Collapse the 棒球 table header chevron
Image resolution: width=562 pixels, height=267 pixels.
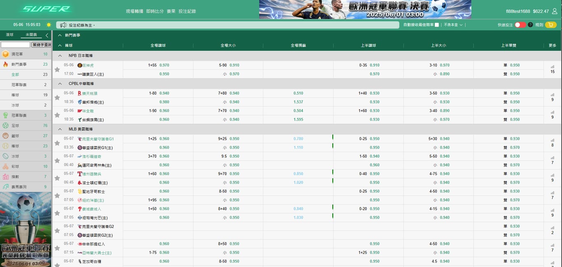coord(60,46)
